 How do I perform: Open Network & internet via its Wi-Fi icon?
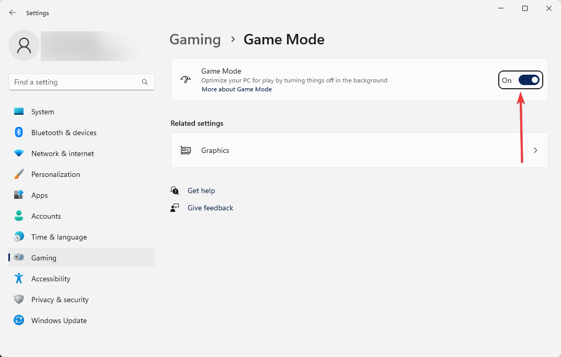19,153
